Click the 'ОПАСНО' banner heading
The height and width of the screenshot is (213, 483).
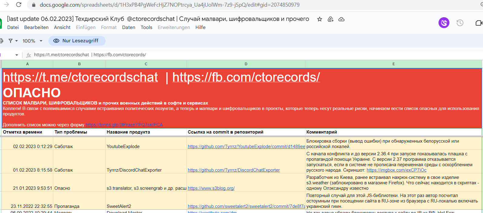click(x=32, y=93)
